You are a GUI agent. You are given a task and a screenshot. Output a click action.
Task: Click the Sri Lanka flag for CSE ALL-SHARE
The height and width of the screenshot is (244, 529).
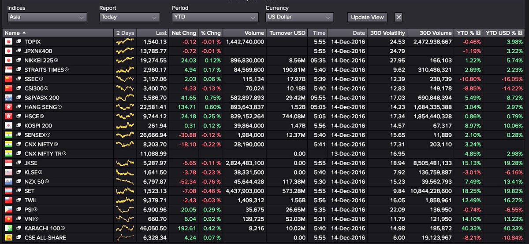click(7, 237)
